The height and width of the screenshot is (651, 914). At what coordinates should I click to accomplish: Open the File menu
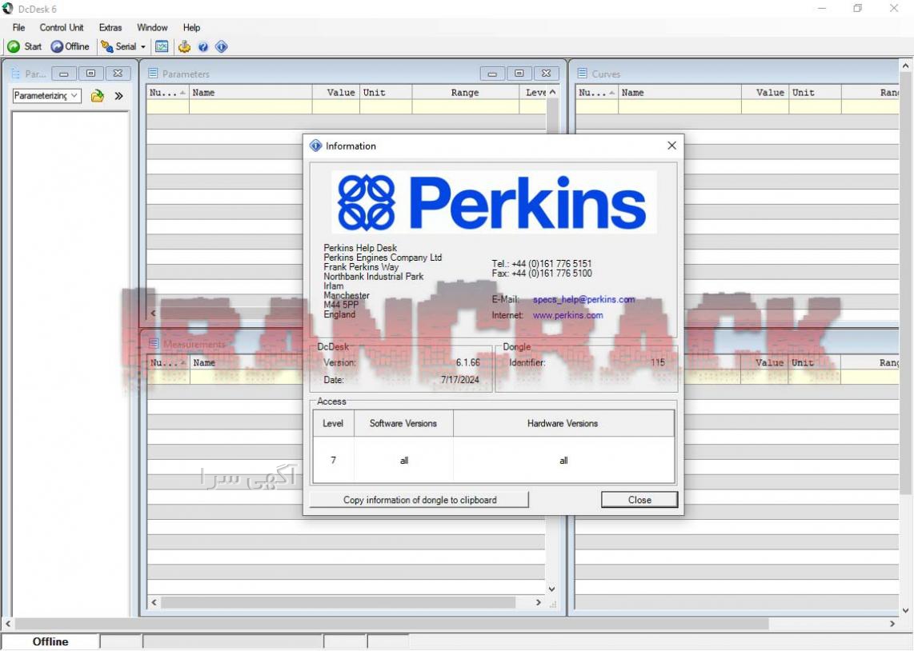pos(18,27)
